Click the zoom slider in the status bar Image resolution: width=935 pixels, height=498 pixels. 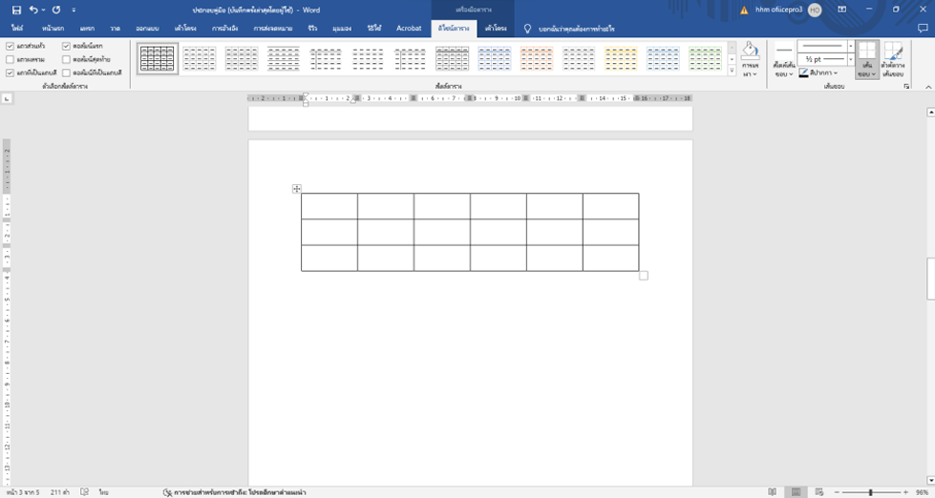(869, 492)
